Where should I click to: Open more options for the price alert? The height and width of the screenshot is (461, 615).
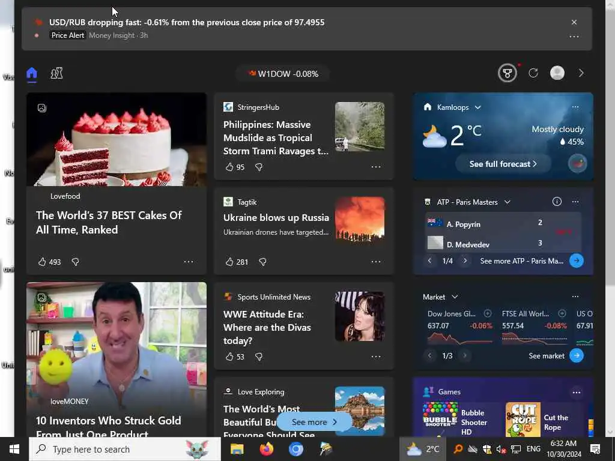tap(574, 37)
